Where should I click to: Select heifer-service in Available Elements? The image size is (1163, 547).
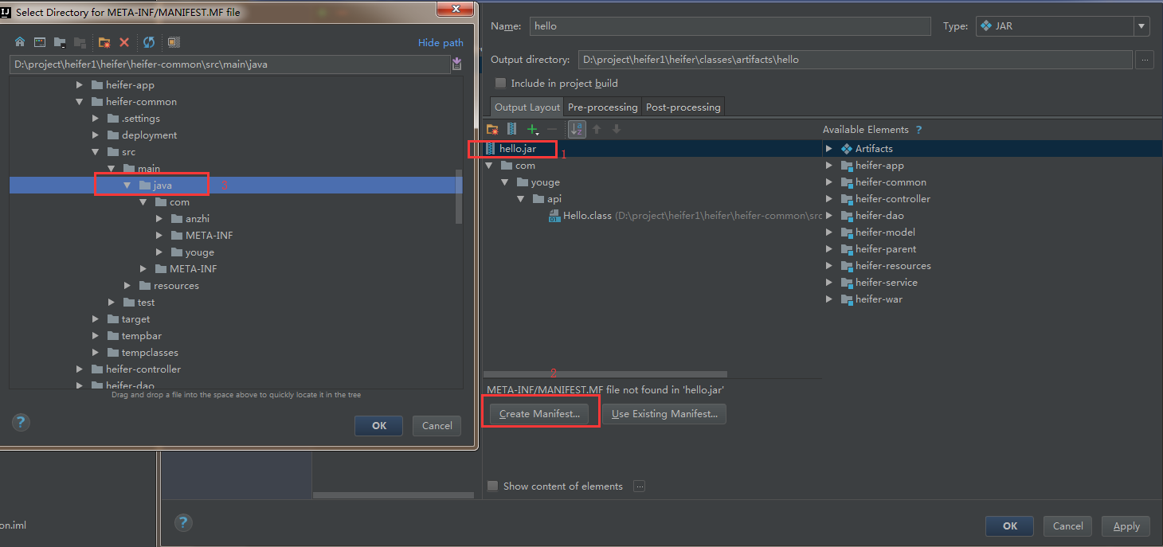[x=887, y=283]
